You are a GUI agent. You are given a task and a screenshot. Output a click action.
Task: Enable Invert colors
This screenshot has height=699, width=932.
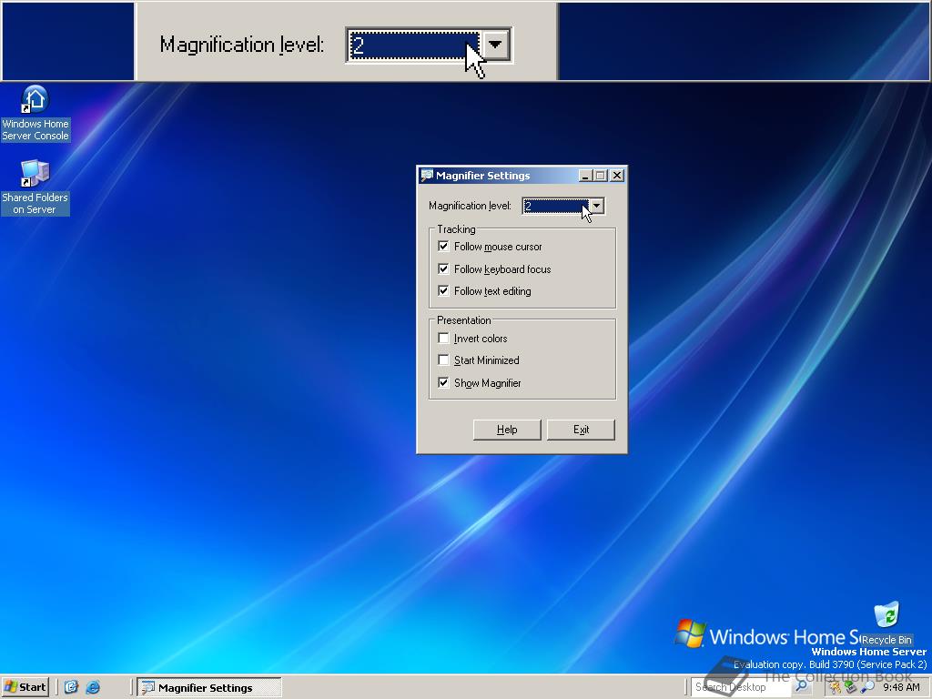[443, 339]
